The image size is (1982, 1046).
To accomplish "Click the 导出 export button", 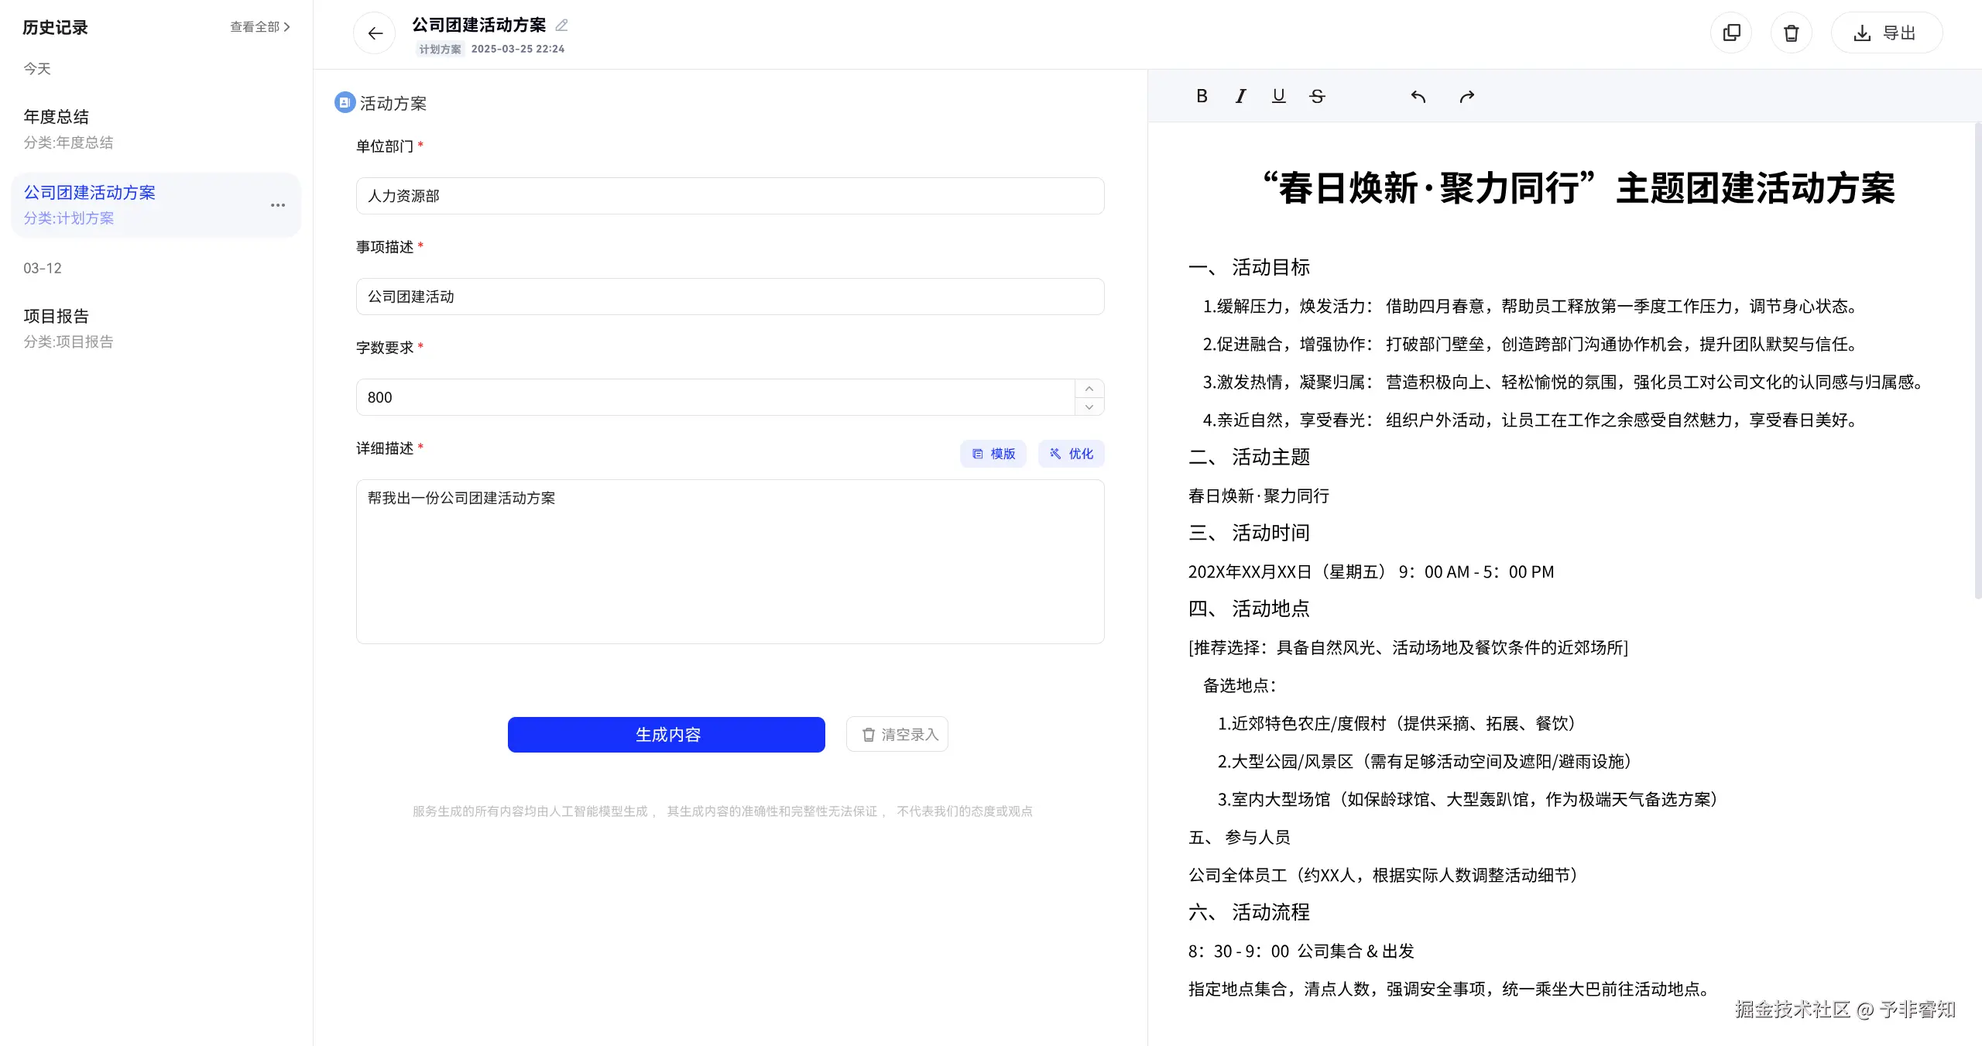I will pos(1886,33).
